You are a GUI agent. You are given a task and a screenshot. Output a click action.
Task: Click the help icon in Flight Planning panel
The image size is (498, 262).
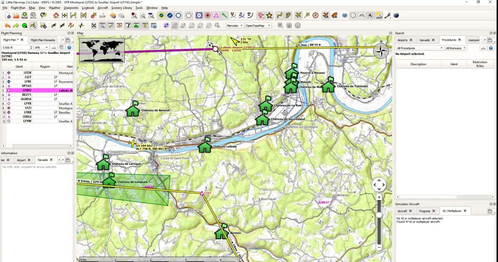click(70, 48)
